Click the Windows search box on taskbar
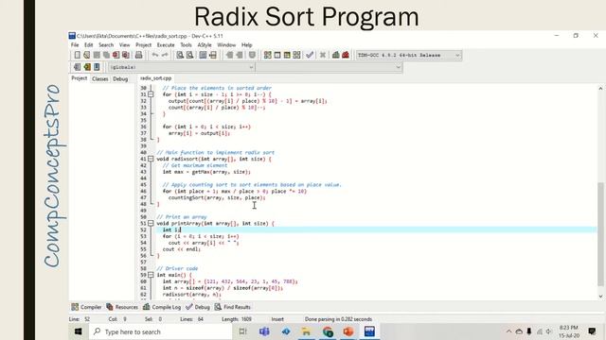Screen dimensions: 606x340 click(x=160, y=331)
